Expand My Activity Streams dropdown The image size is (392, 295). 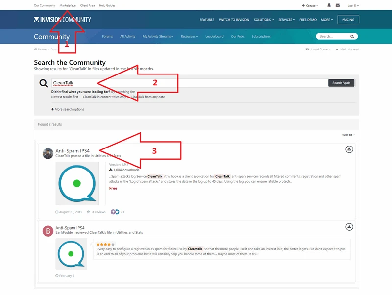(x=158, y=36)
